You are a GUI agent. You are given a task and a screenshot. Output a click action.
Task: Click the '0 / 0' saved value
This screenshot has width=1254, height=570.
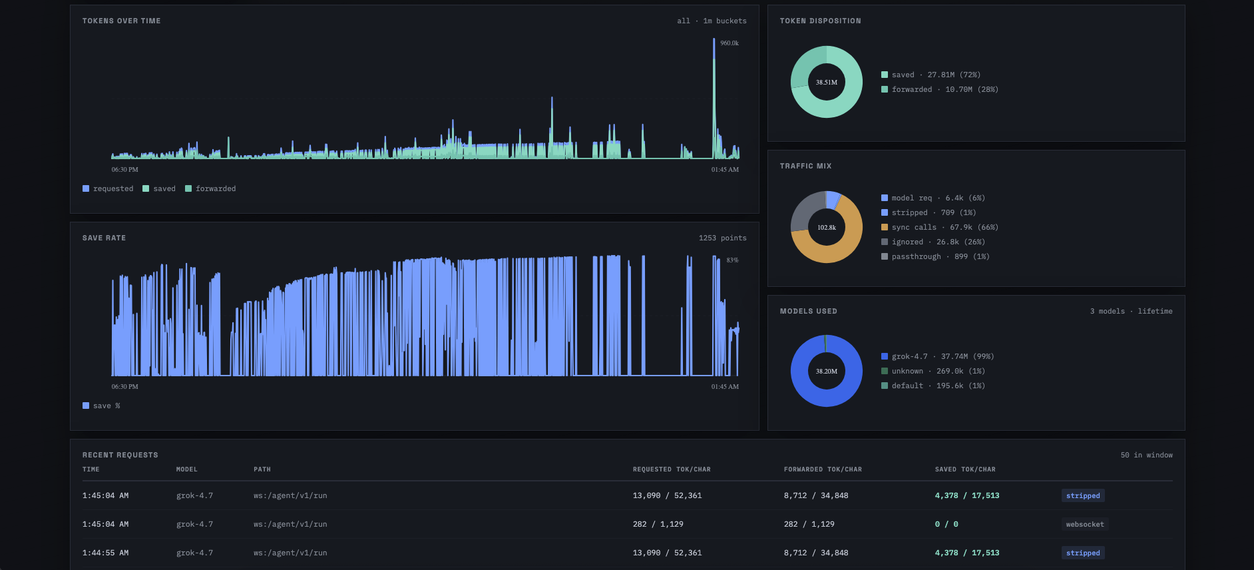pos(946,524)
